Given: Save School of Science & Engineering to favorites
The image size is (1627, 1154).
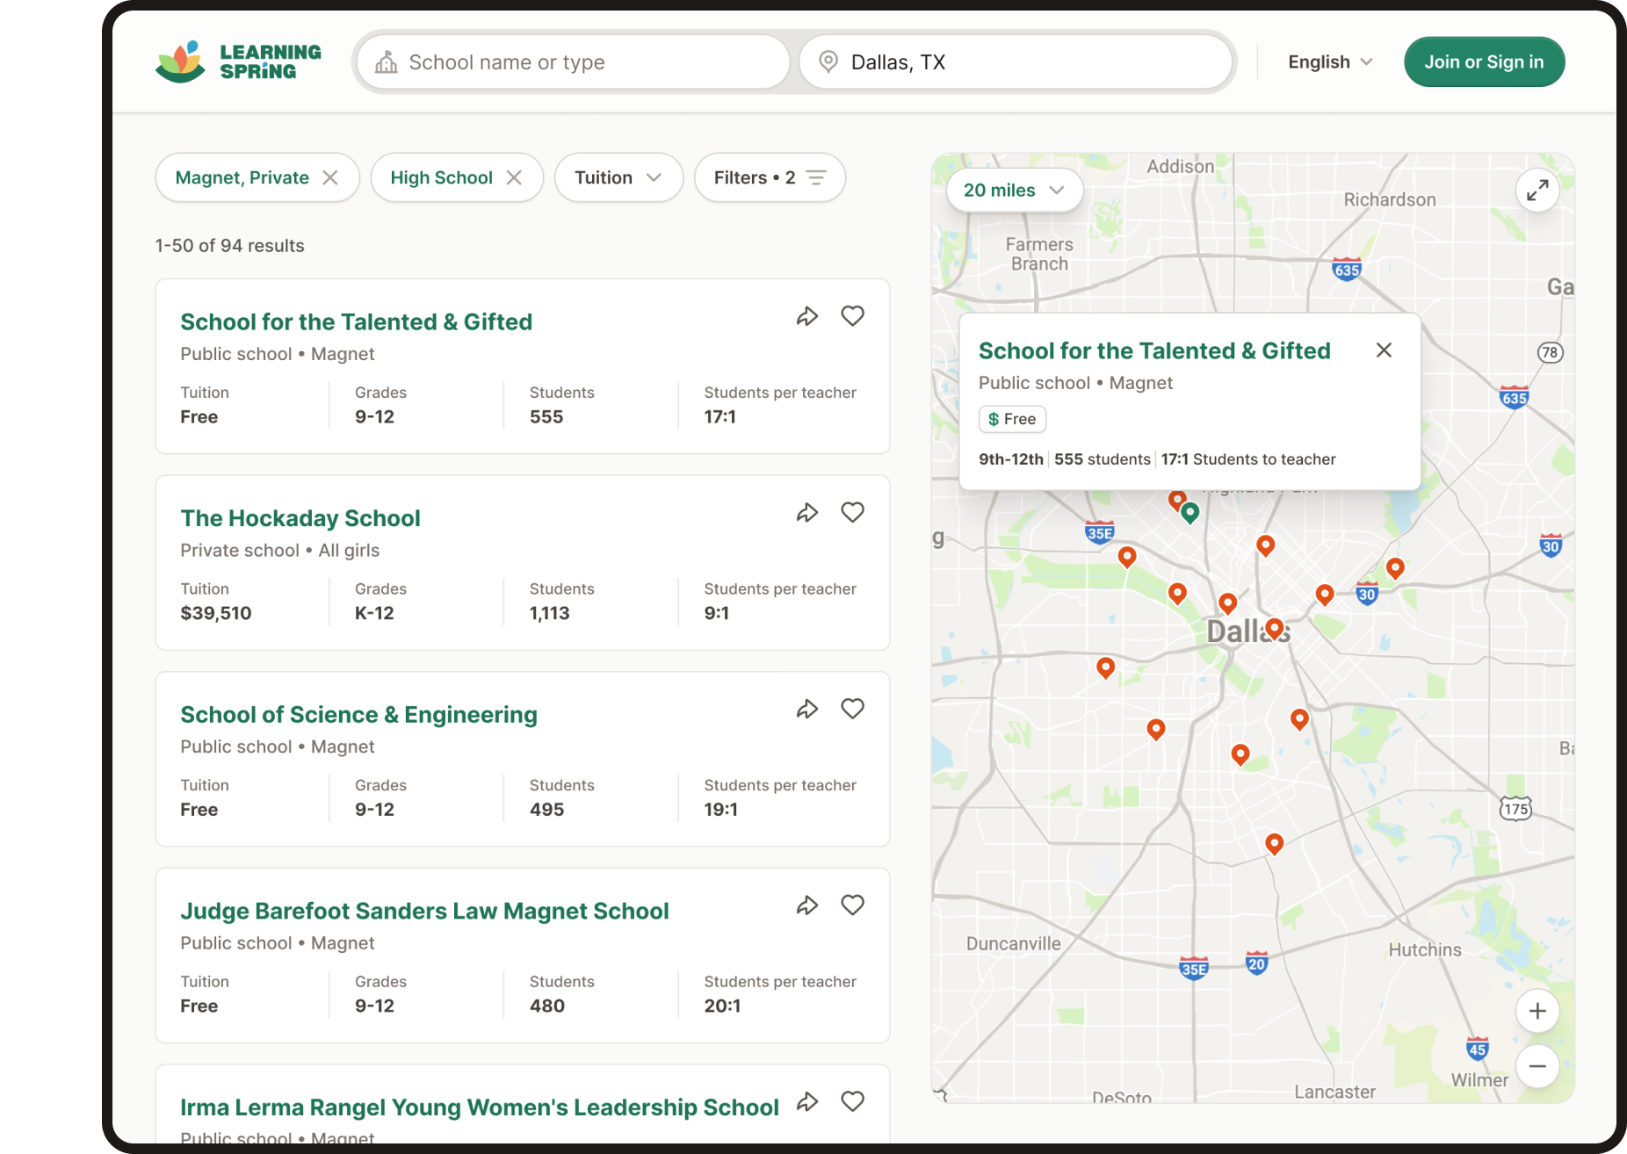Looking at the screenshot, I should [x=852, y=709].
